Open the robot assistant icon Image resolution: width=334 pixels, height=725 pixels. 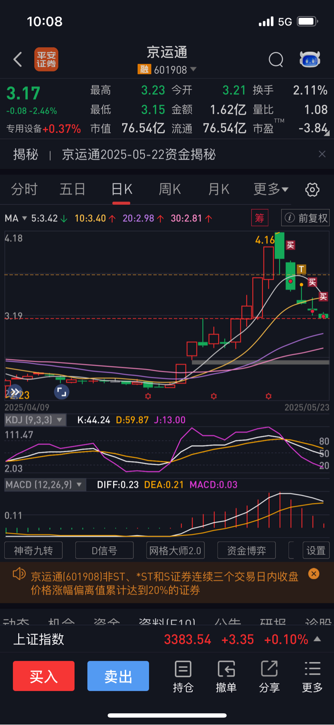[310, 59]
